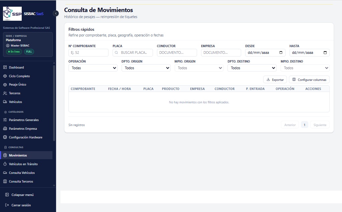The width and height of the screenshot is (342, 212).
Task: Click the Dashboard icon in sidebar
Action: click(x=5, y=67)
